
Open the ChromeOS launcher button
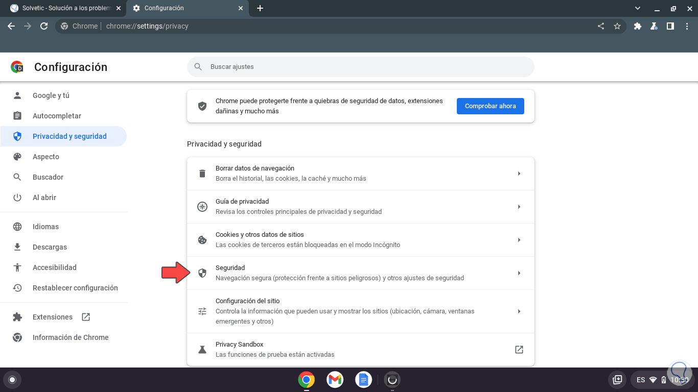(12, 380)
